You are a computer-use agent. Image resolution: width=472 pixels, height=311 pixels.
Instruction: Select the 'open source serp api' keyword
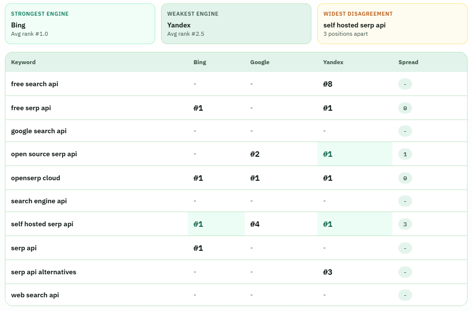44,154
